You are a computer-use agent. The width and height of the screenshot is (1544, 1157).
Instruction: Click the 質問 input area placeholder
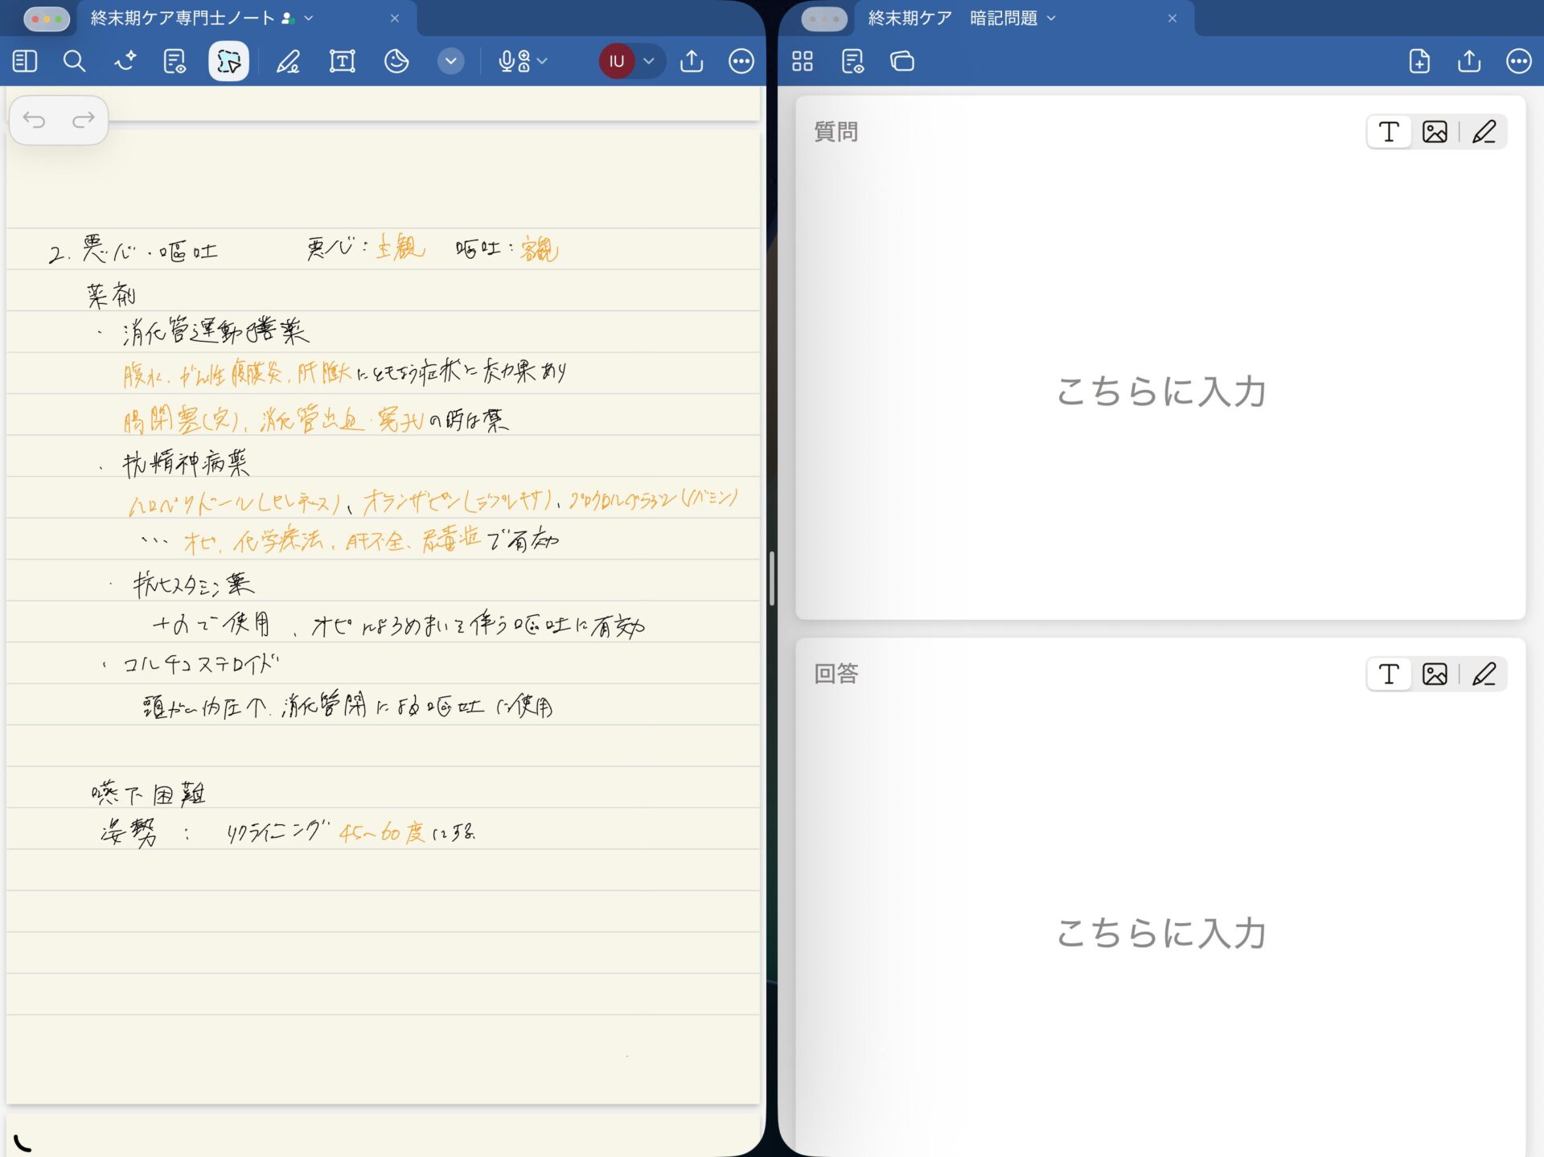click(1160, 392)
